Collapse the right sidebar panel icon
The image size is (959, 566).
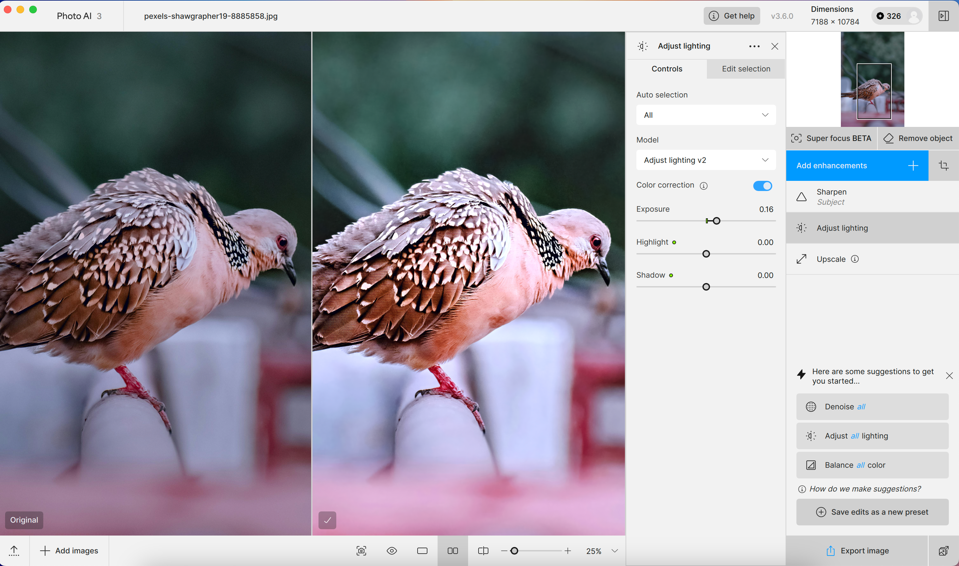coord(943,16)
